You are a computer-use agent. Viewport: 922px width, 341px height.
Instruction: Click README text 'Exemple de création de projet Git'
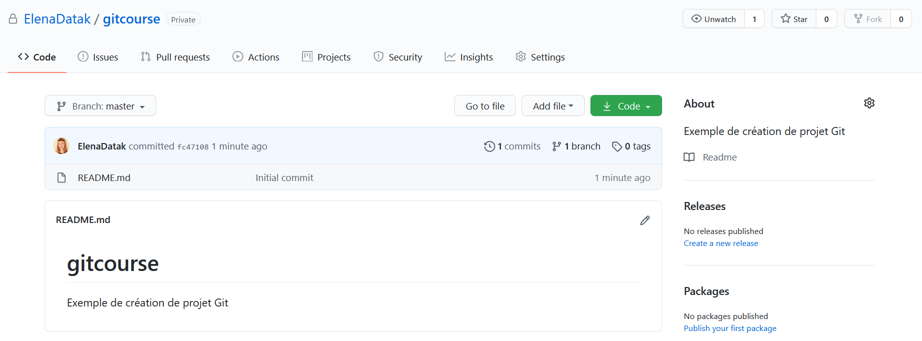click(x=148, y=303)
